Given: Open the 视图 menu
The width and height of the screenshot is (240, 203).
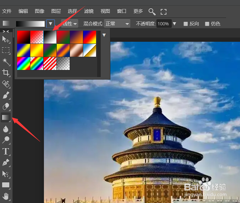Looking at the screenshot, I should pyautogui.click(x=105, y=11).
